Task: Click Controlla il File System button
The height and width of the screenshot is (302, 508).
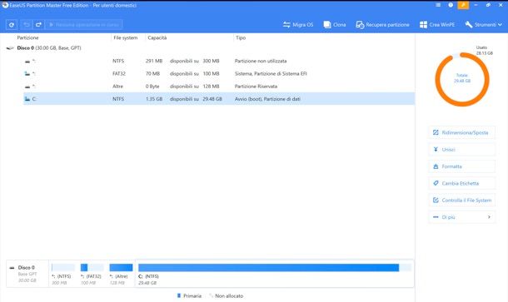Action: (461, 200)
